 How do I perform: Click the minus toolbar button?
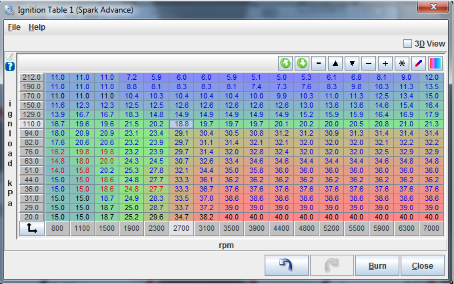(x=369, y=63)
